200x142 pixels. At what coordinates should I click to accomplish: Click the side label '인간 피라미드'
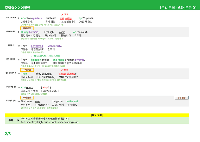[11, 59]
